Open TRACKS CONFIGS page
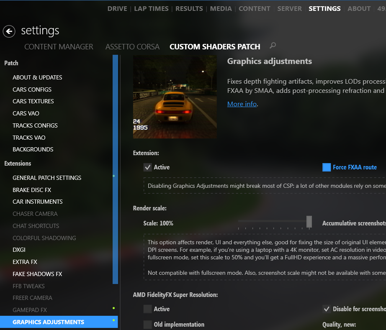 click(x=35, y=125)
